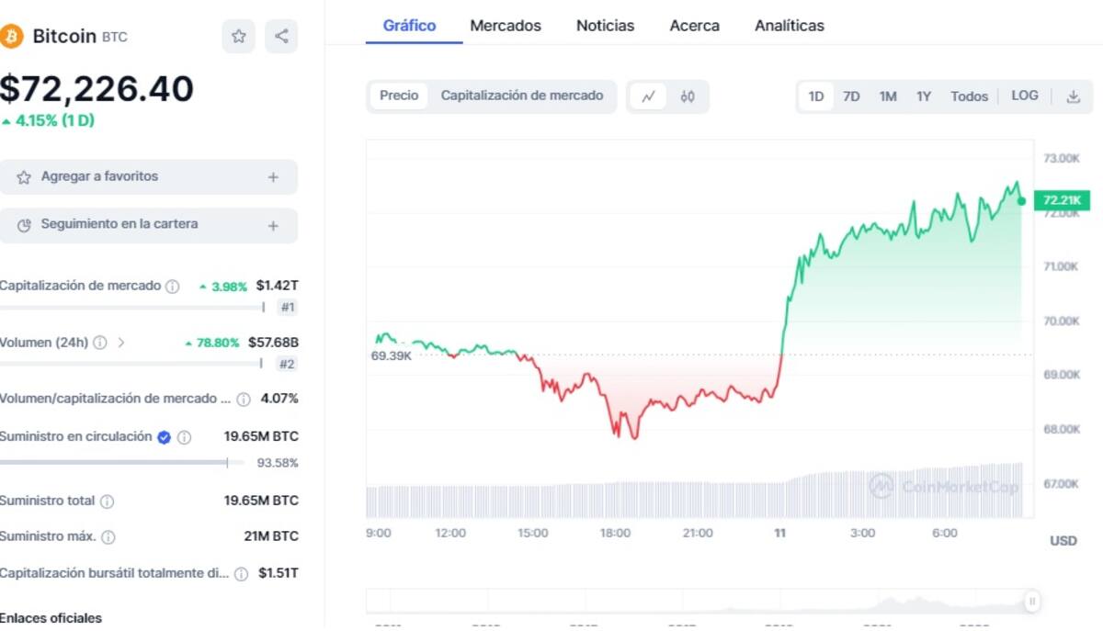This screenshot has width=1103, height=631.
Task: Expand the Enlaces oficiales section
Action: [x=51, y=618]
